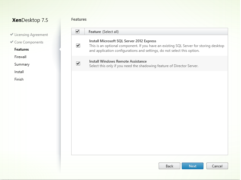
Task: Click the XenDesktop 7.5 title
Action: coord(30,20)
